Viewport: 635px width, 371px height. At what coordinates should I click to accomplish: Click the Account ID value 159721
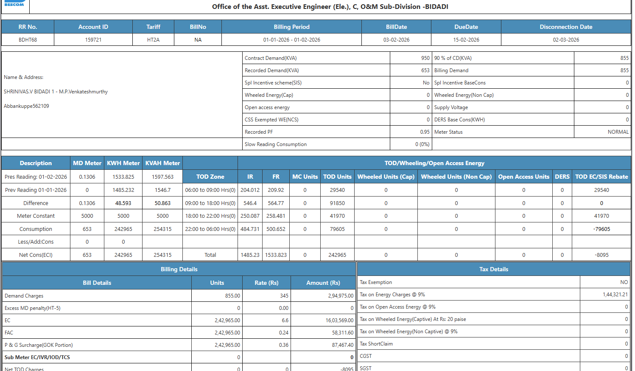pyautogui.click(x=93, y=40)
